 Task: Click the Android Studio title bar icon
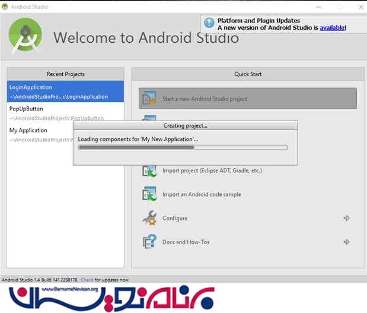click(5, 7)
